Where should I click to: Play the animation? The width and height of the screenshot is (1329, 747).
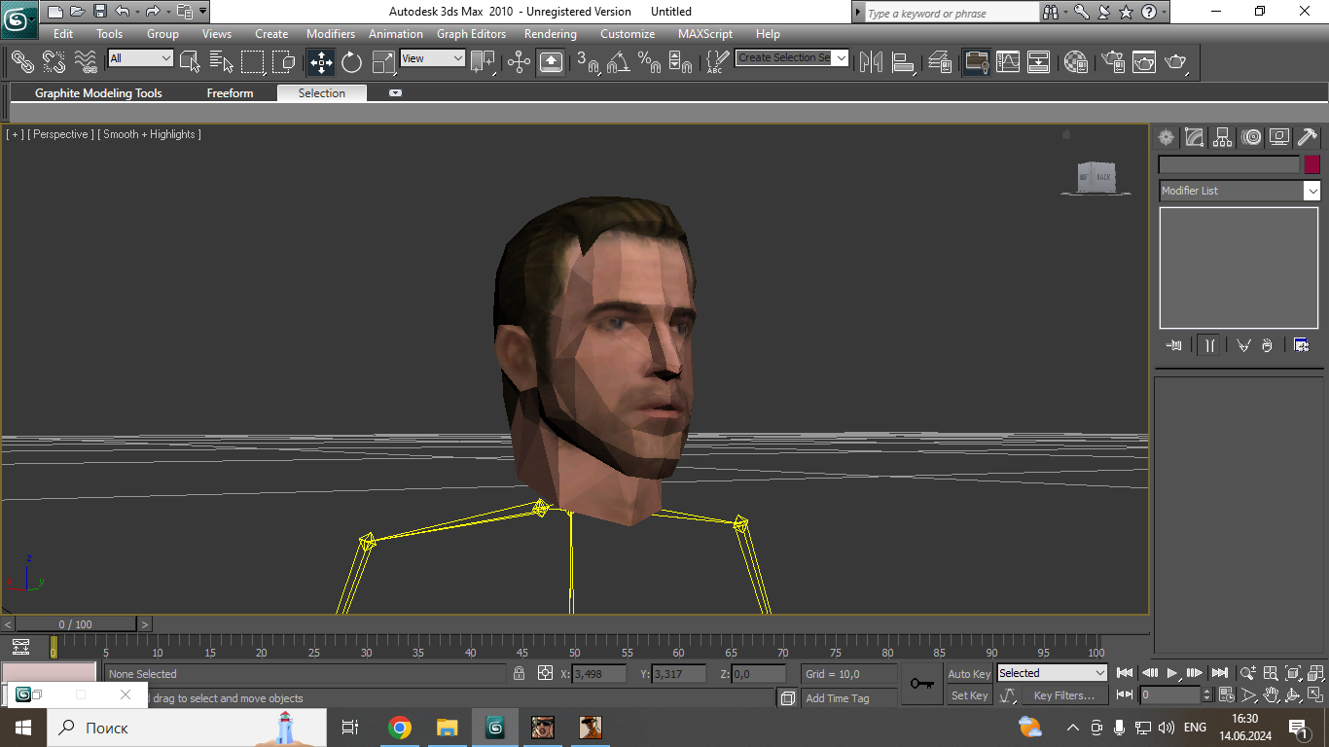1172,673
